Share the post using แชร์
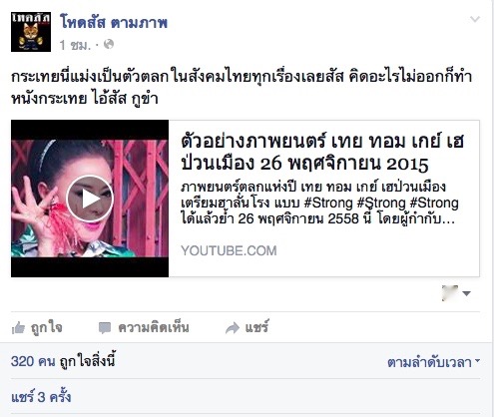 pos(247,327)
